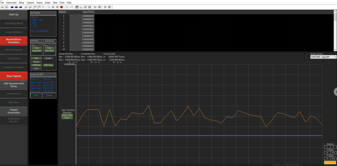The height and width of the screenshot is (166, 337).
Task: Open the Capture menu
Action: [x=30, y=2]
